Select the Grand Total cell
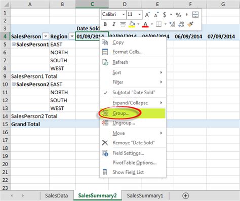The height and width of the screenshot is (201, 240). [30, 124]
